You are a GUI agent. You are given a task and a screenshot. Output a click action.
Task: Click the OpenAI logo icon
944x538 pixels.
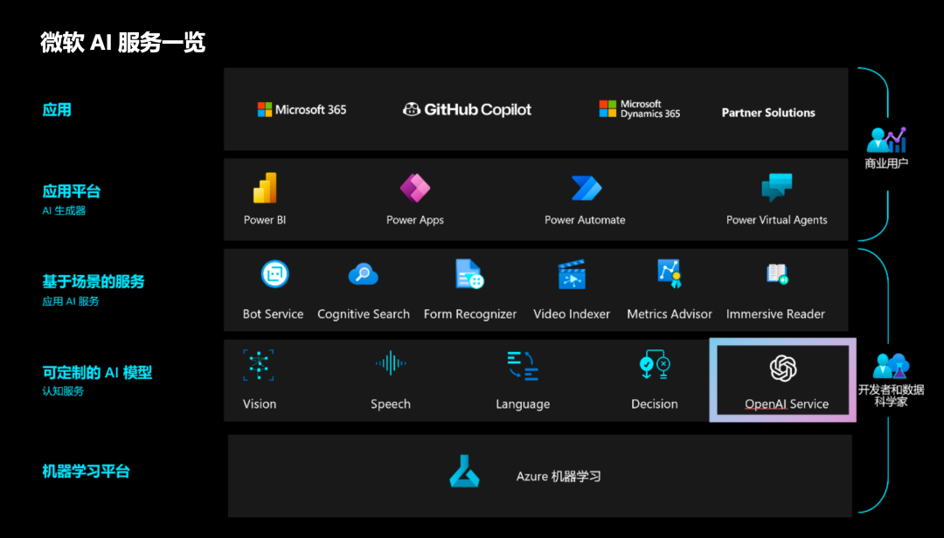(x=782, y=369)
